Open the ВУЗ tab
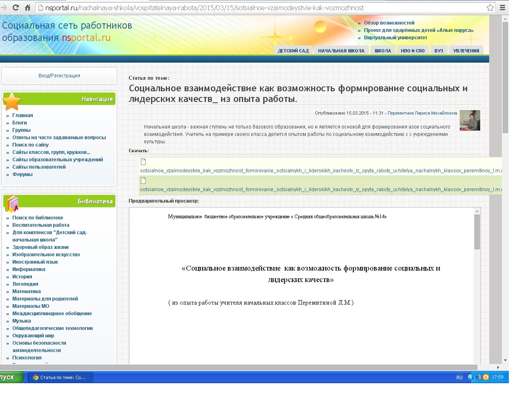524x393 pixels. coord(439,51)
